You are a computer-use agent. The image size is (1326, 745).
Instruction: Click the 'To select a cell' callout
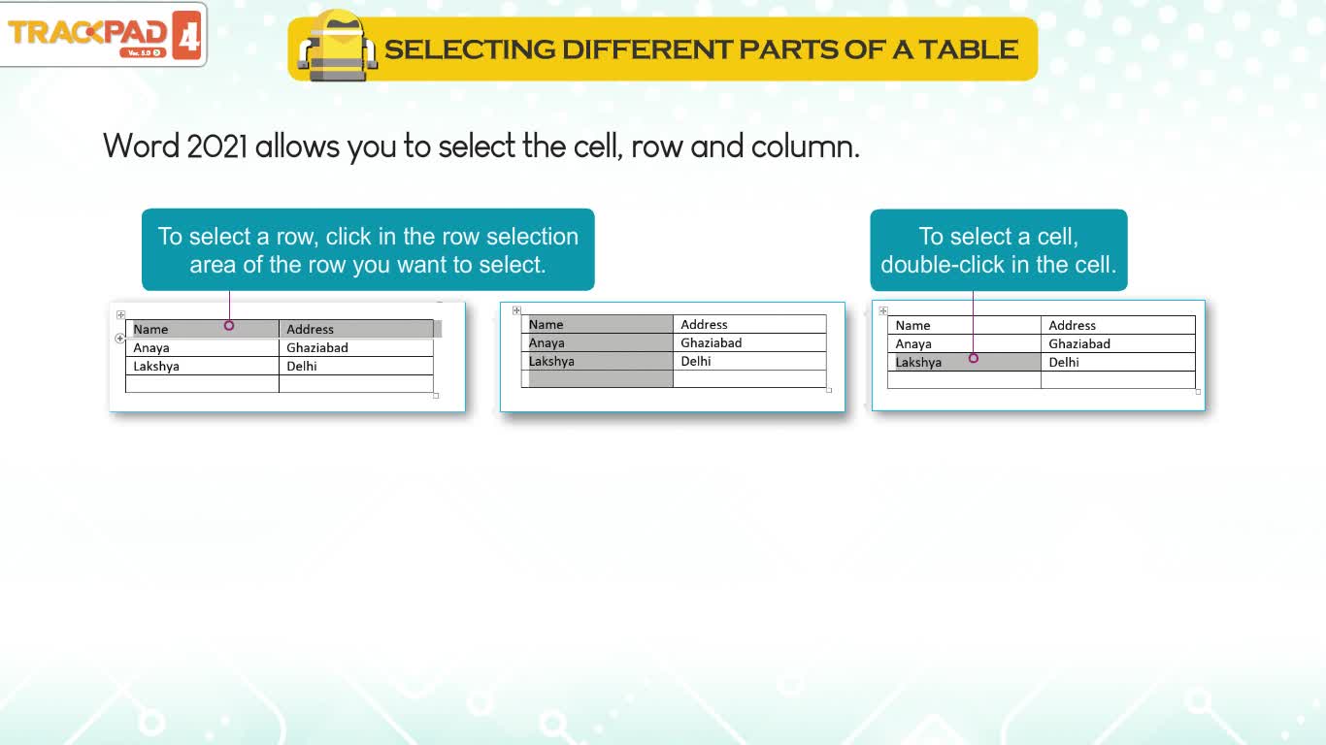pyautogui.click(x=999, y=250)
